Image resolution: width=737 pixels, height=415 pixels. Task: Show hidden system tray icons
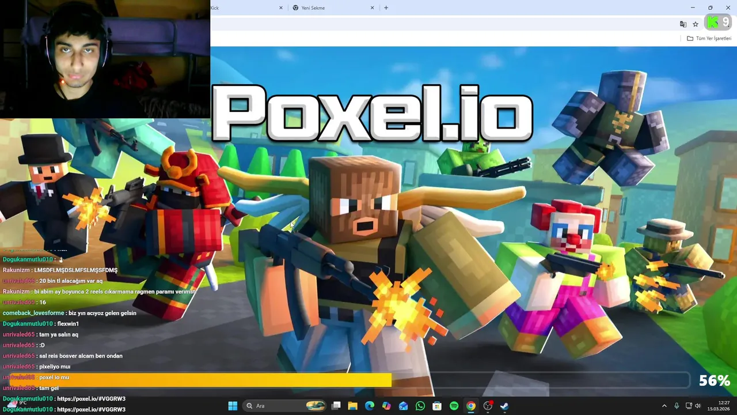pyautogui.click(x=664, y=406)
